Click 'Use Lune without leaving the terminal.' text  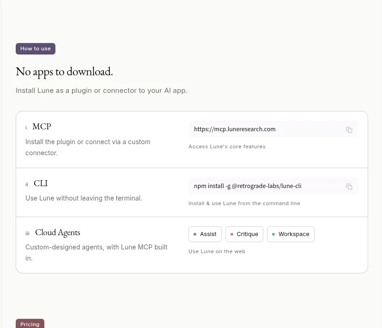pyautogui.click(x=84, y=198)
